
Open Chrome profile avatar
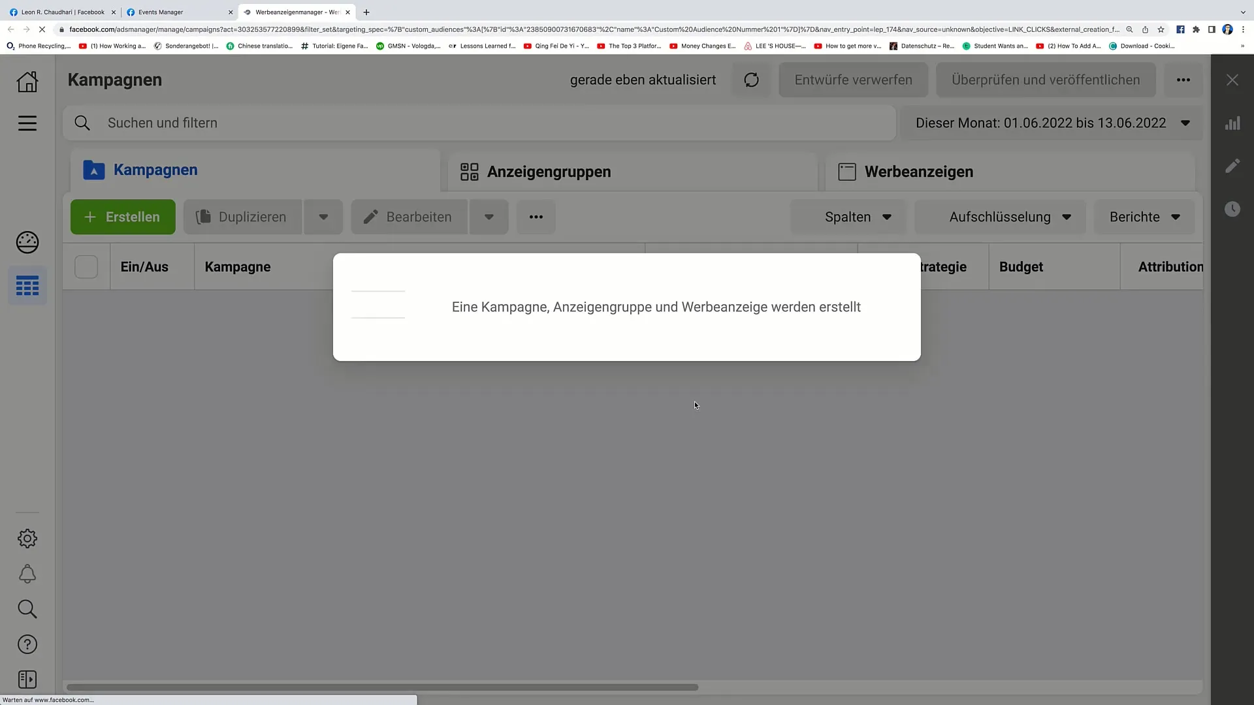click(1227, 29)
